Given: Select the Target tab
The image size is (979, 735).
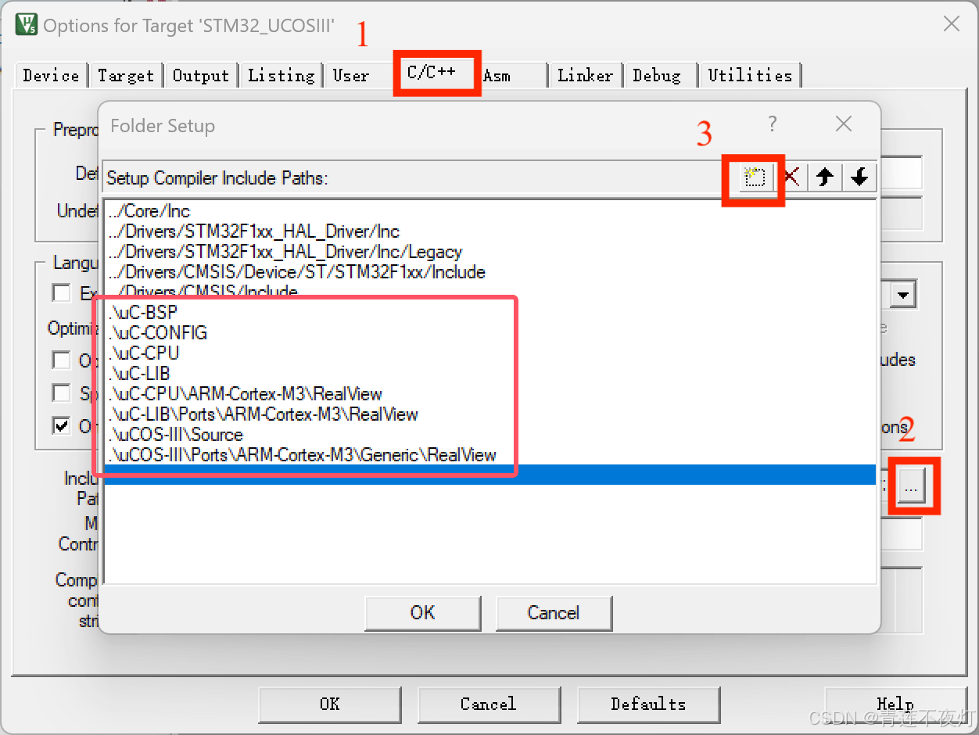Looking at the screenshot, I should [x=126, y=75].
